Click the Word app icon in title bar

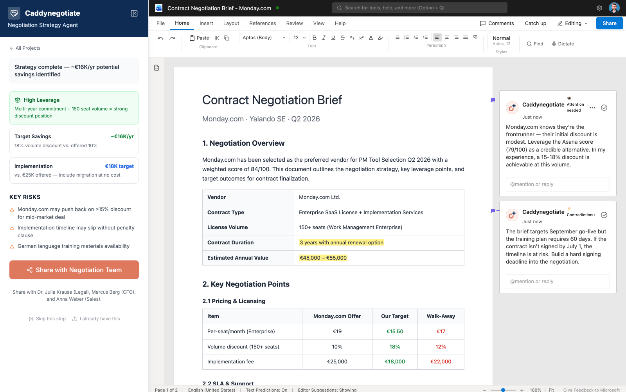pyautogui.click(x=159, y=8)
